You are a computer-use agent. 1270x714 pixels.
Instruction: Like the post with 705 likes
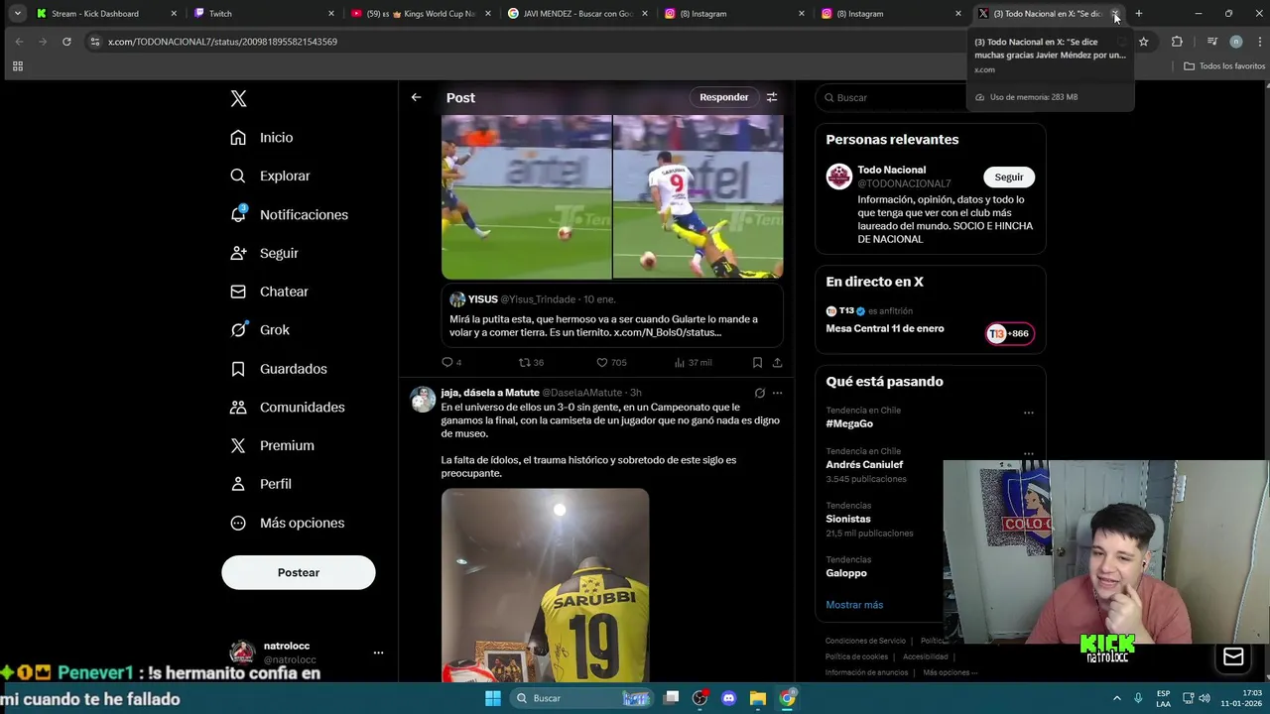pyautogui.click(x=601, y=363)
